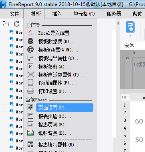
Task: Choose 模板参数(A)... entry
Action: point(54,67)
